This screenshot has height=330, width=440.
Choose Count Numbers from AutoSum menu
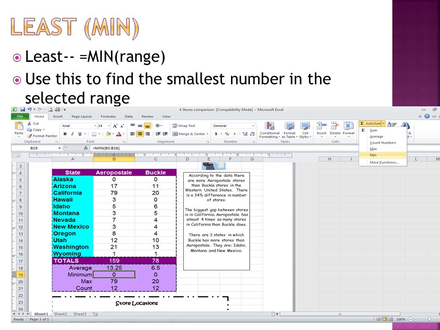(x=383, y=143)
